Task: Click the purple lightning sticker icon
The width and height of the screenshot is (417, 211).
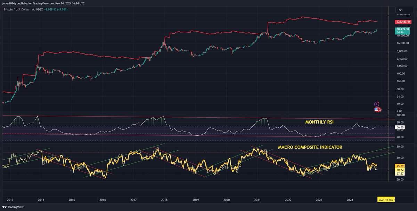Action: click(x=377, y=104)
